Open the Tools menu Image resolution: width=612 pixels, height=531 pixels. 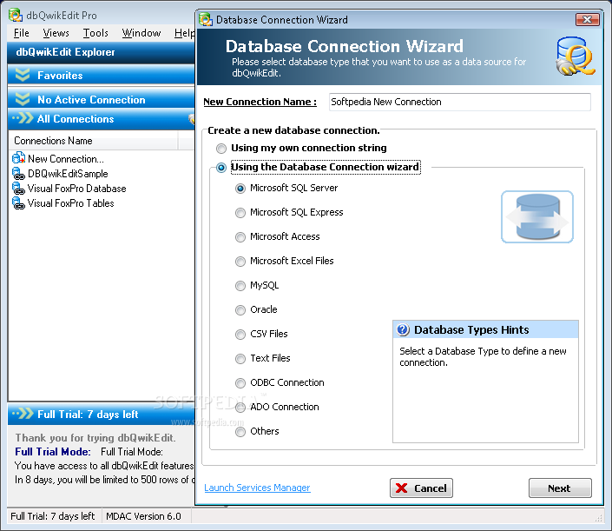tap(95, 33)
